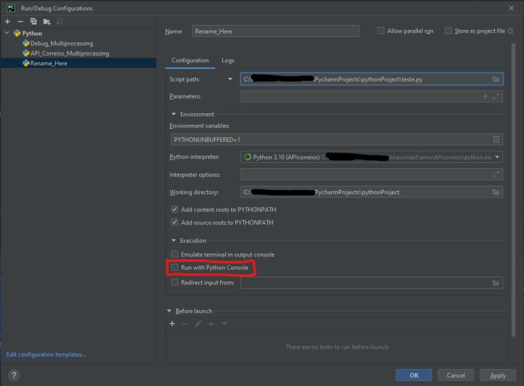Apply the configuration changes
Viewport: 524px width, 386px height.
click(x=498, y=375)
